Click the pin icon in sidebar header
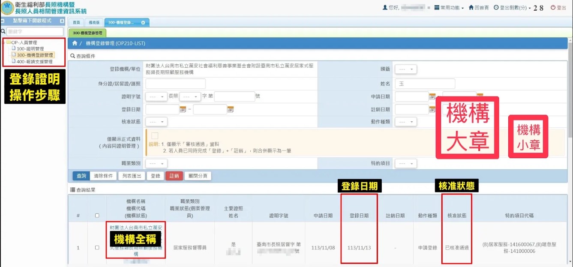 (62, 21)
